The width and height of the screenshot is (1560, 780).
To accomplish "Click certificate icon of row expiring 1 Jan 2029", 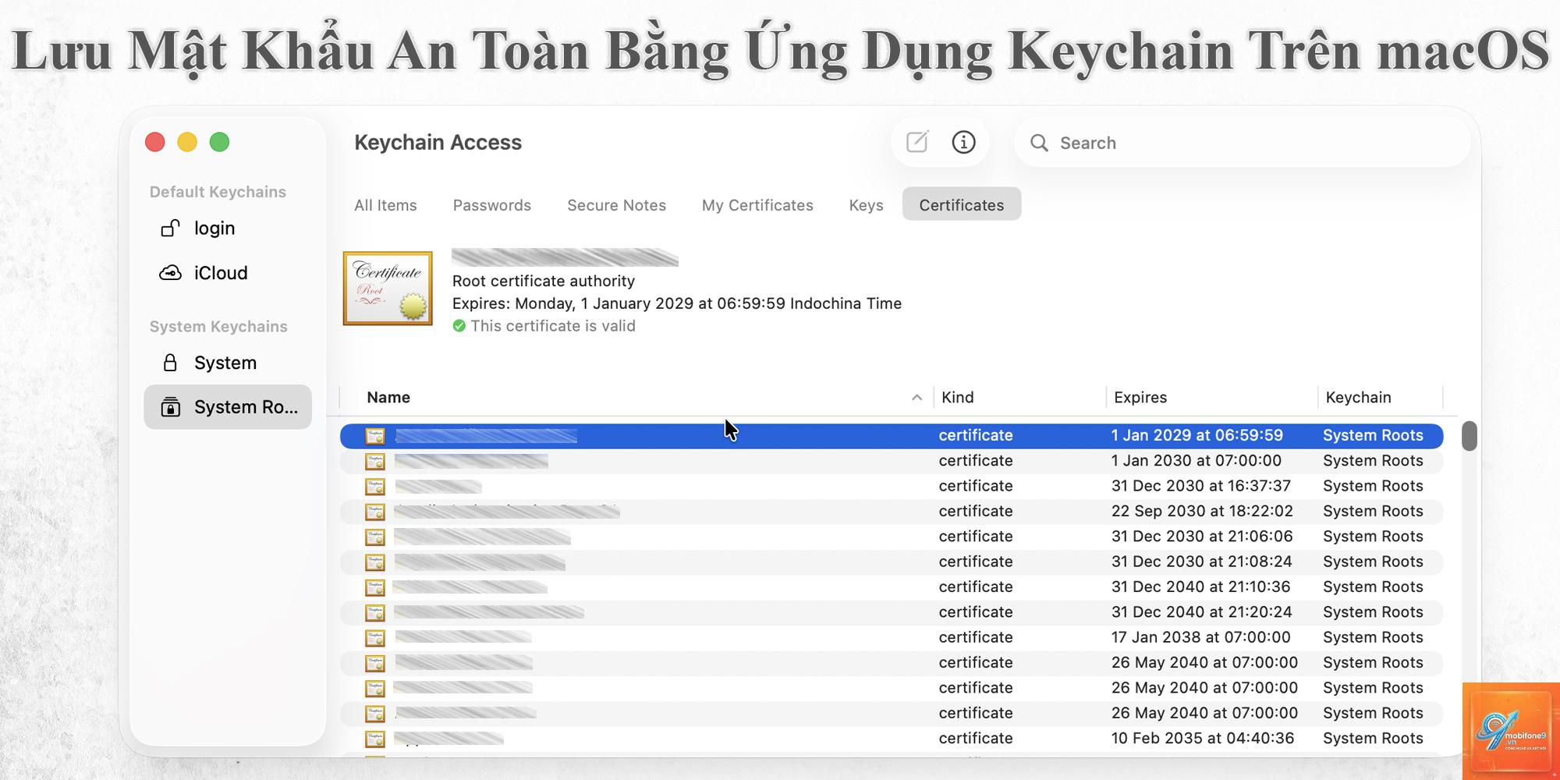I will [375, 436].
